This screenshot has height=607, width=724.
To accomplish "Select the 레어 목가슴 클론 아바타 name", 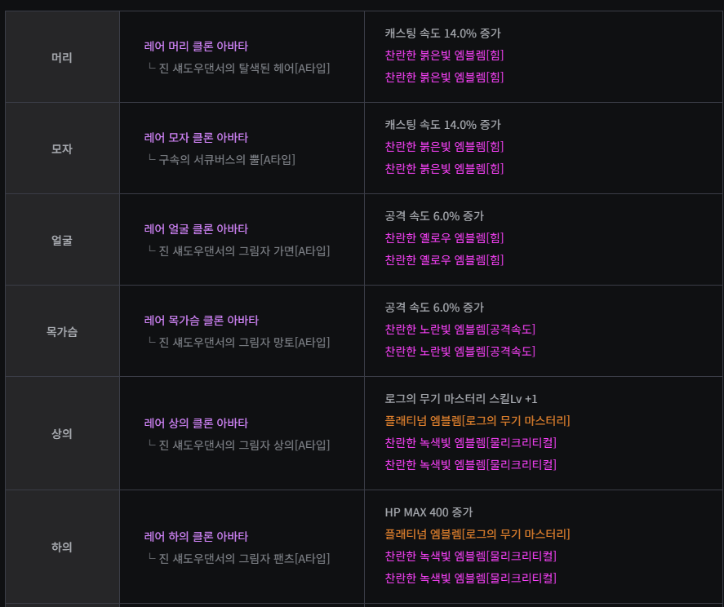I will tap(201, 321).
